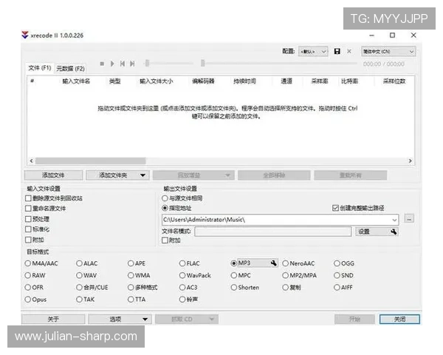Viewport: 443px width, 355px height.
Task: Expand output path C:\Users\Administrator\Music\ dropdown
Action: point(394,220)
